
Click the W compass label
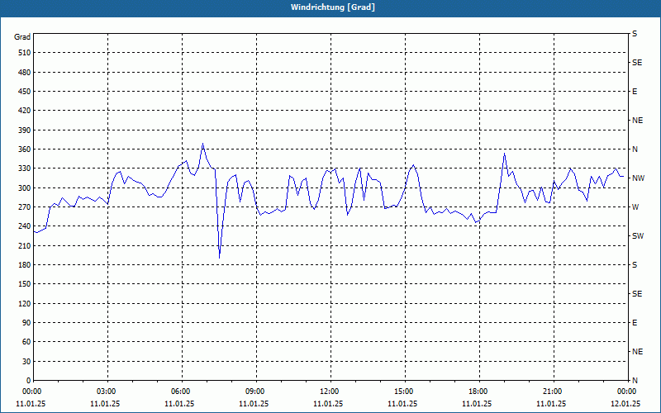(x=635, y=207)
